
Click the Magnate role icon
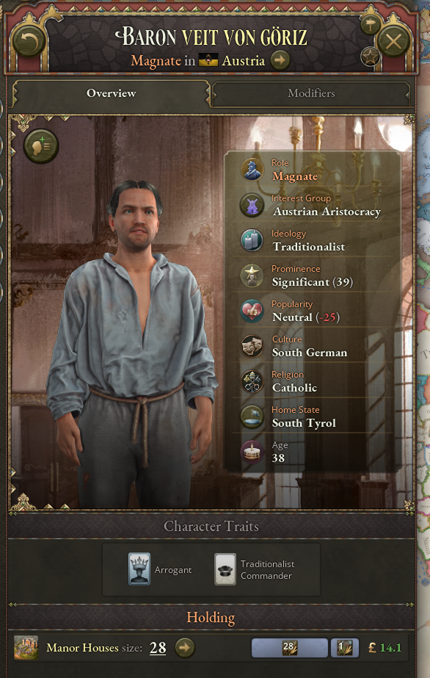pos(252,170)
